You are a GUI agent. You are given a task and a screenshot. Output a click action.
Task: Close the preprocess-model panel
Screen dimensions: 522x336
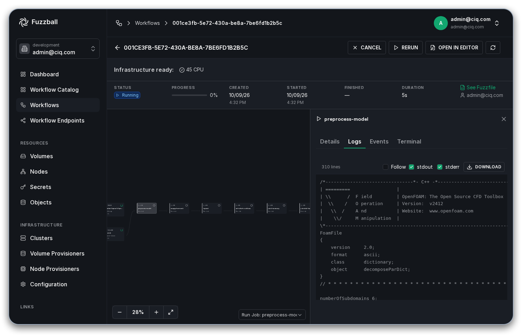click(x=504, y=119)
